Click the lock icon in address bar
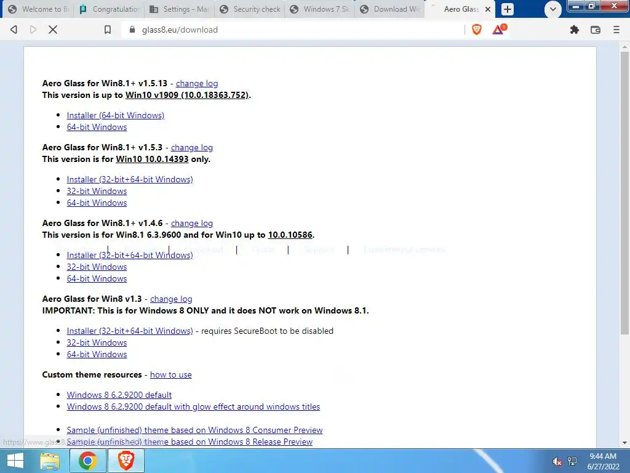The height and width of the screenshot is (473, 630). pyautogui.click(x=132, y=30)
